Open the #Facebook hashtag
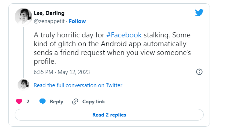225x133 pixels. [124, 35]
